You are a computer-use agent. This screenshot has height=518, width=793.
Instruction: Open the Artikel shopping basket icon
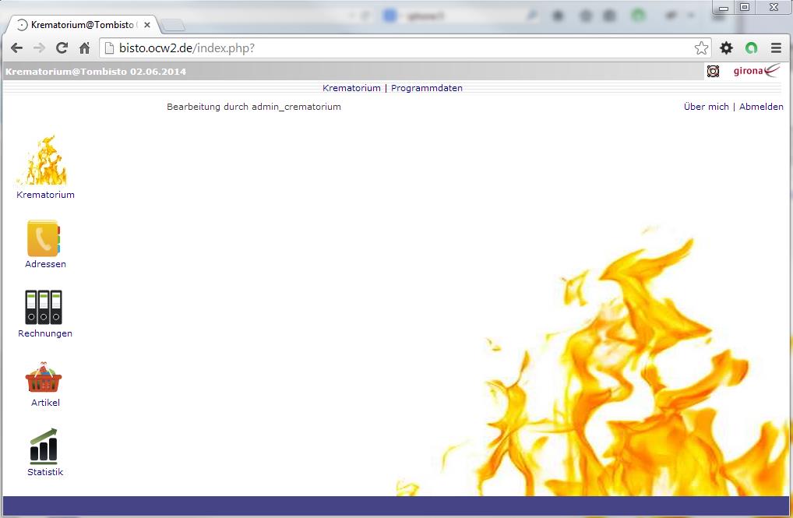click(44, 378)
